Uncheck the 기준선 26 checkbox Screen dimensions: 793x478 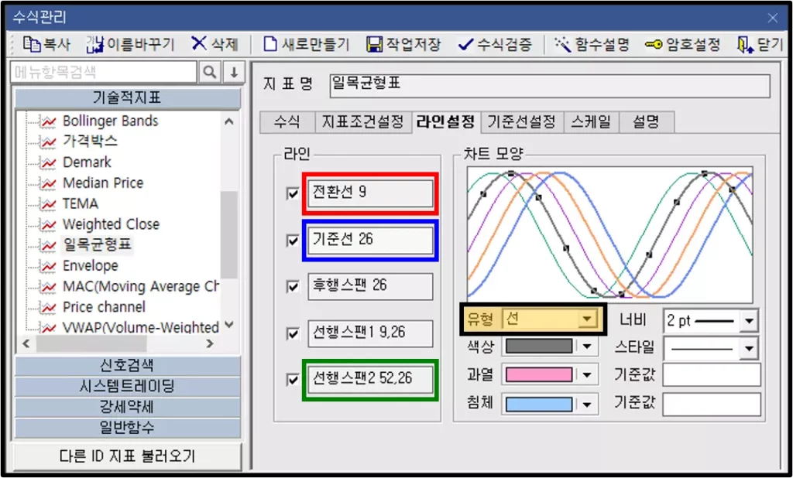292,240
